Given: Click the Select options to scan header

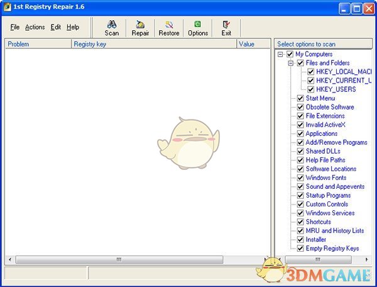Looking at the screenshot, I should (323, 44).
